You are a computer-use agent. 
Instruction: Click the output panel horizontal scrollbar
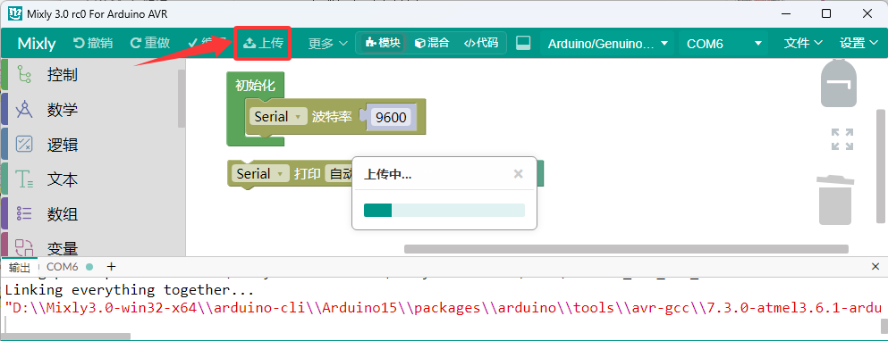tap(65, 336)
